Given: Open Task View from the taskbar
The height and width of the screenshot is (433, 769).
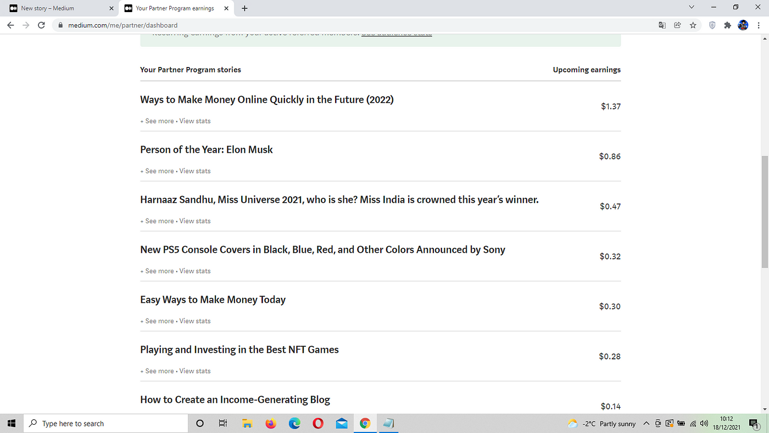Looking at the screenshot, I should (x=223, y=423).
